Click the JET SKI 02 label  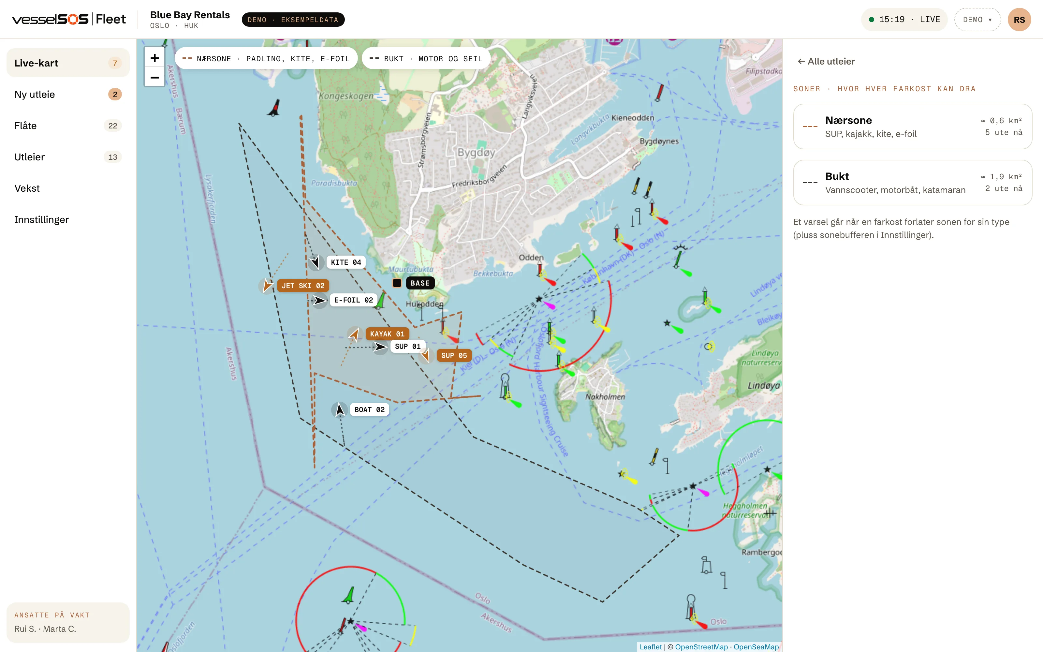pos(303,286)
